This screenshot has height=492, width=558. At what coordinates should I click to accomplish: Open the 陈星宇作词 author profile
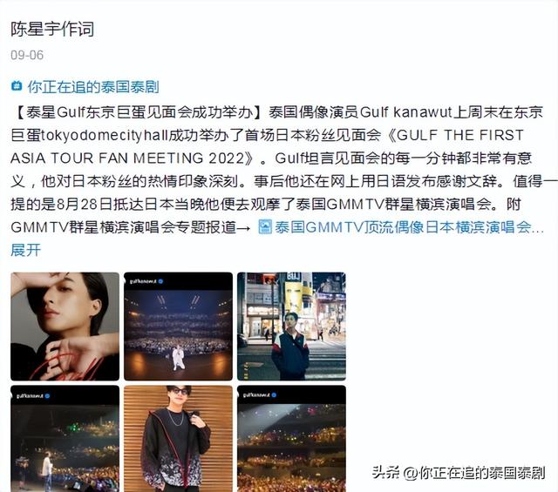pyautogui.click(x=52, y=29)
